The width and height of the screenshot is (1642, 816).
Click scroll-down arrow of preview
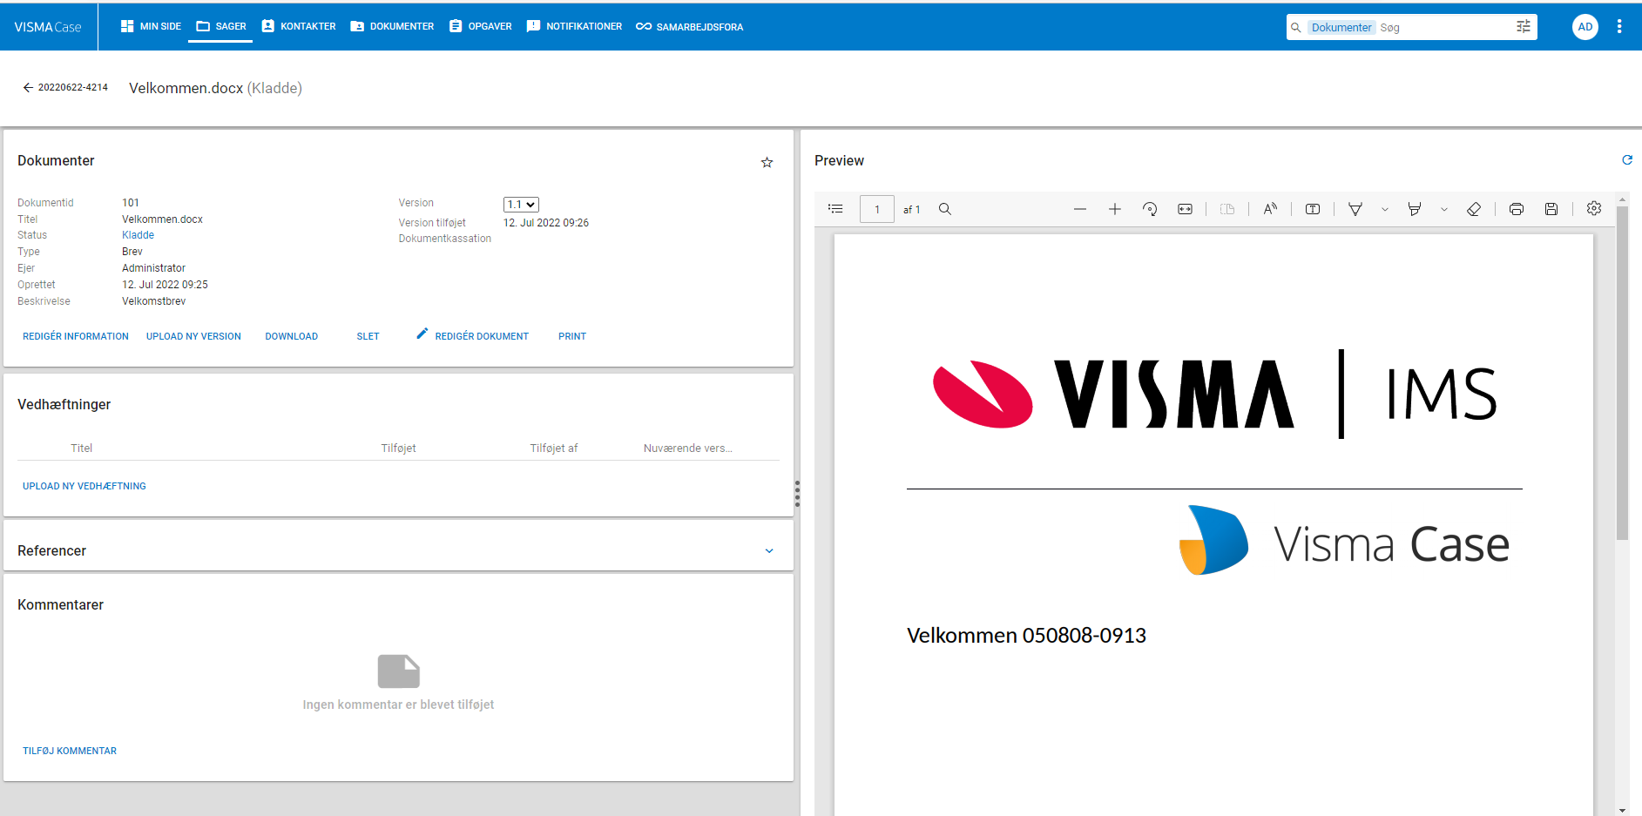tap(1622, 810)
